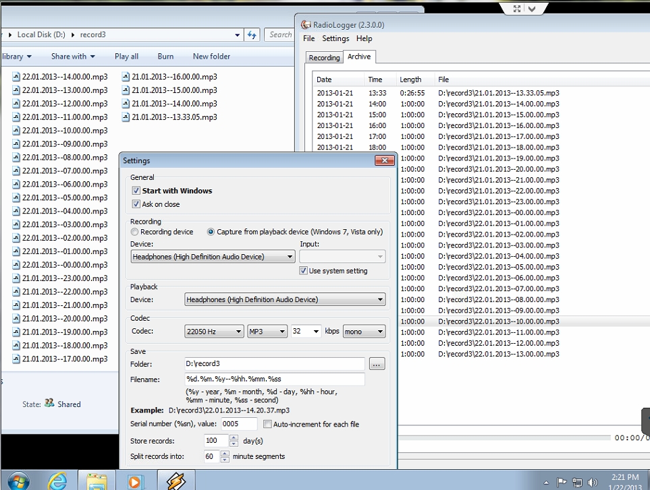Image resolution: width=650 pixels, height=490 pixels.
Task: Click mp3 icon of 22.01.2013--00.00.00.mp3
Action: (x=16, y=265)
